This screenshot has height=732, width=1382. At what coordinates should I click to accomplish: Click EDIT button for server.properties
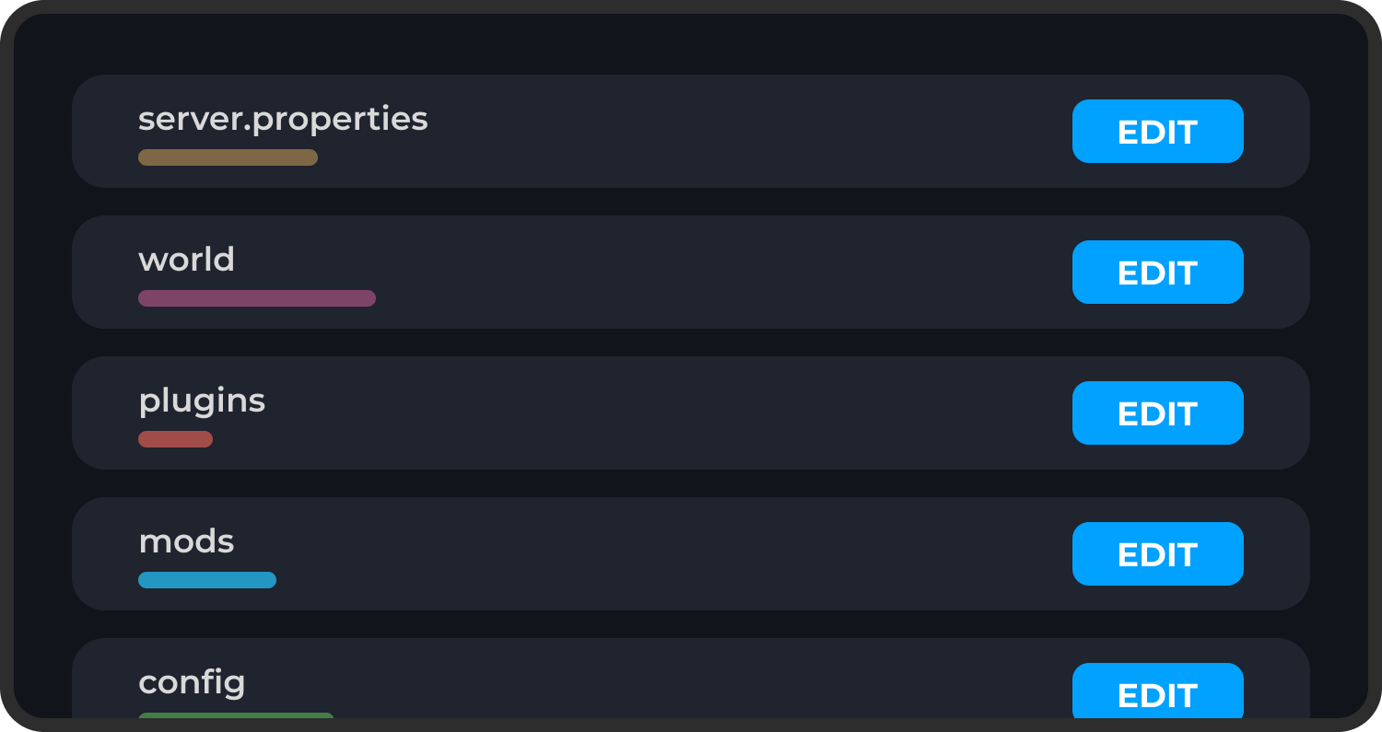(1157, 132)
